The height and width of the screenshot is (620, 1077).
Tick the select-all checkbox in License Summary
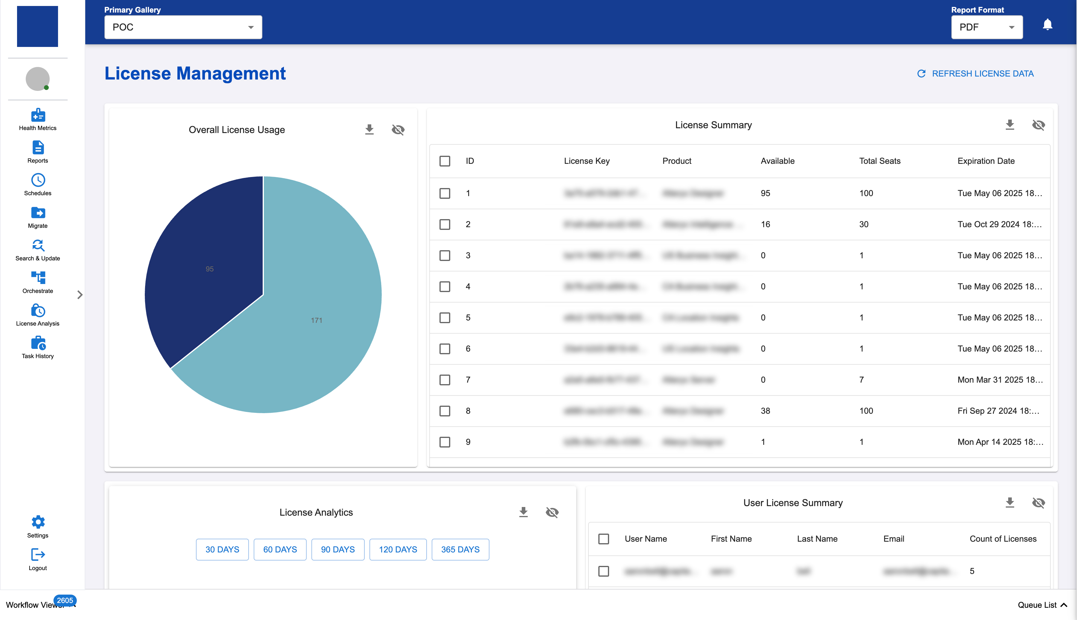[444, 161]
